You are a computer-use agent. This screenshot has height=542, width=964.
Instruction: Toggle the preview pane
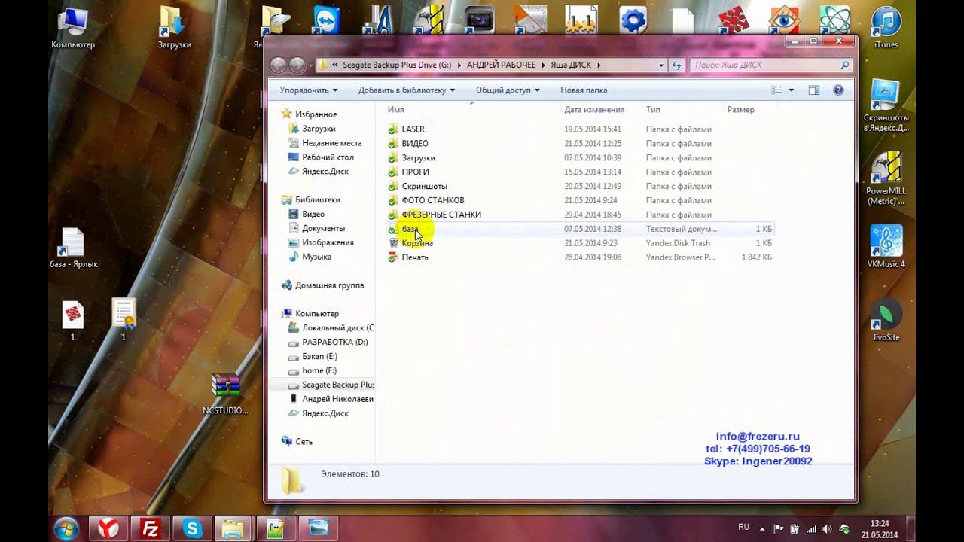(x=814, y=90)
